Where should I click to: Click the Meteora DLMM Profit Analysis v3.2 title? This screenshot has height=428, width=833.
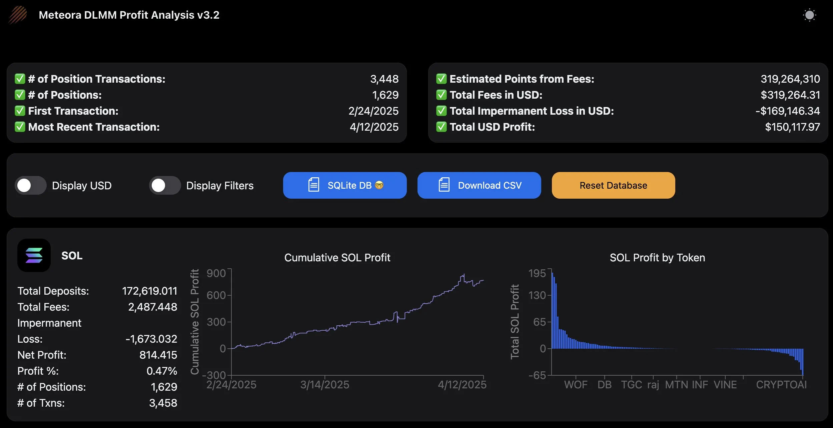click(129, 15)
